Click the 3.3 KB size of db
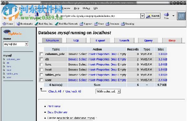The height and width of the screenshot is (121, 187). tap(163, 59)
